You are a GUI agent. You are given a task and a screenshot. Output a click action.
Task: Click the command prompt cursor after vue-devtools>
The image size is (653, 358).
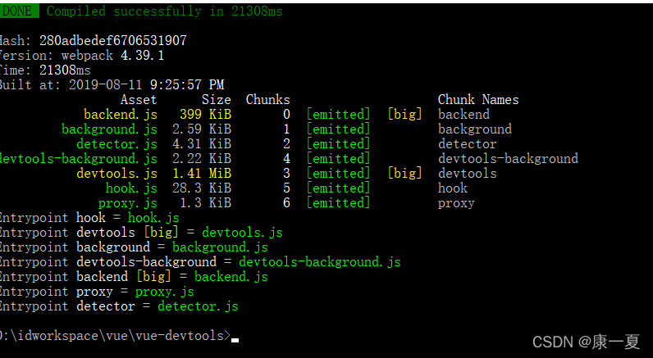(x=235, y=338)
